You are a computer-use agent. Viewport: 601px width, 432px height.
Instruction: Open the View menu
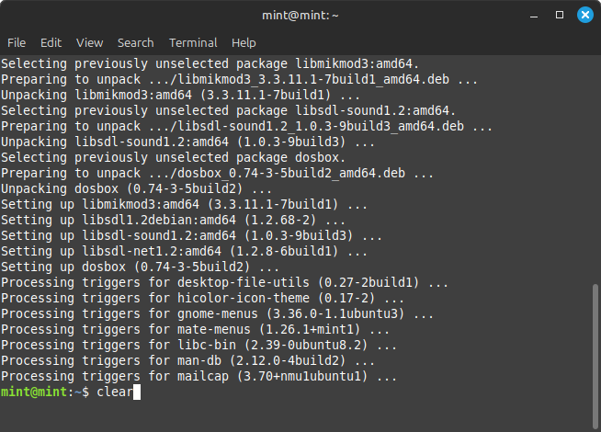tap(90, 42)
